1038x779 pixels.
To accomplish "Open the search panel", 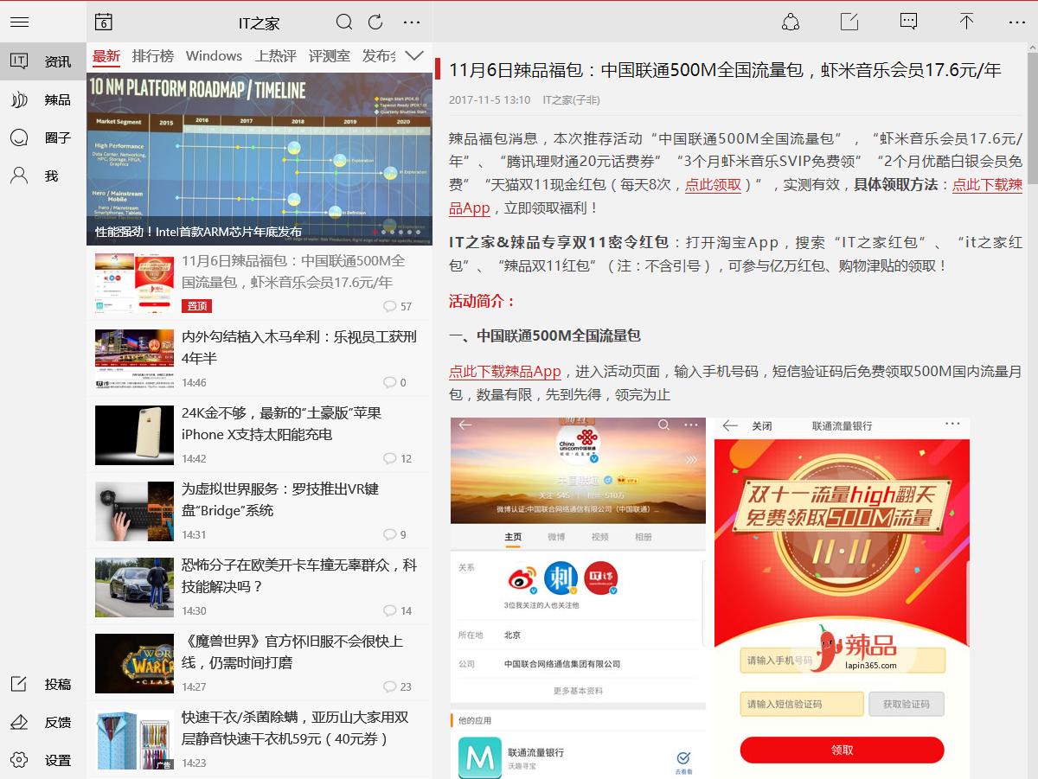I will [343, 22].
